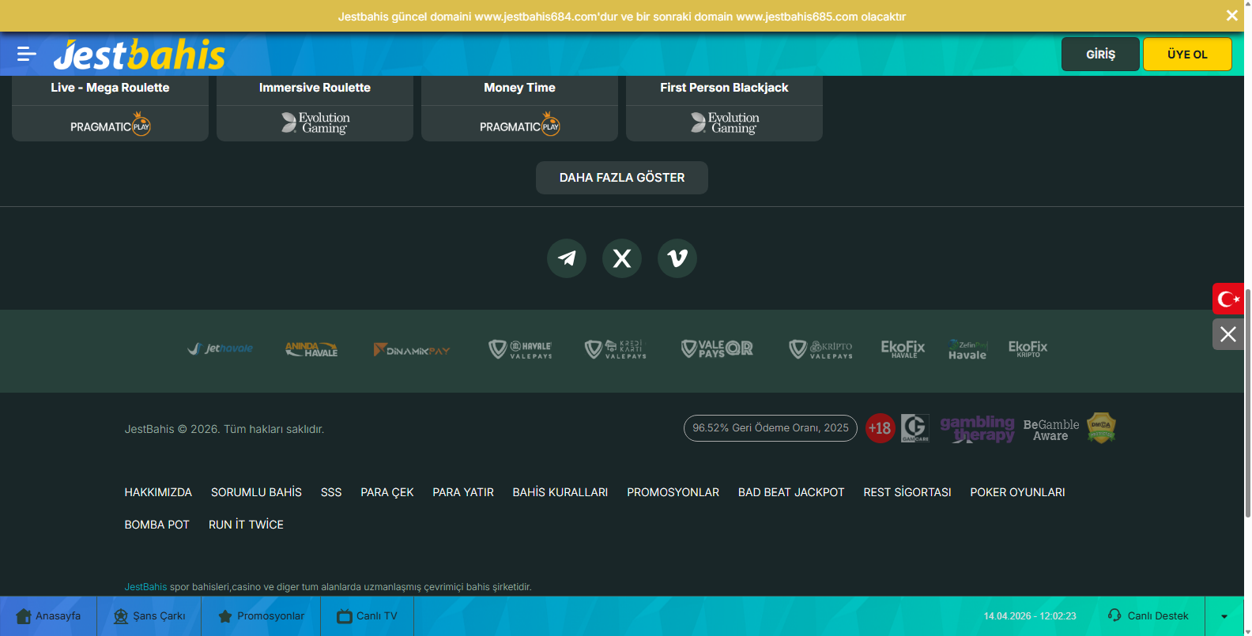Viewport: 1252px width, 636px height.
Task: Click DAHA FAZLA GÖSTER to load more
Action: (622, 178)
